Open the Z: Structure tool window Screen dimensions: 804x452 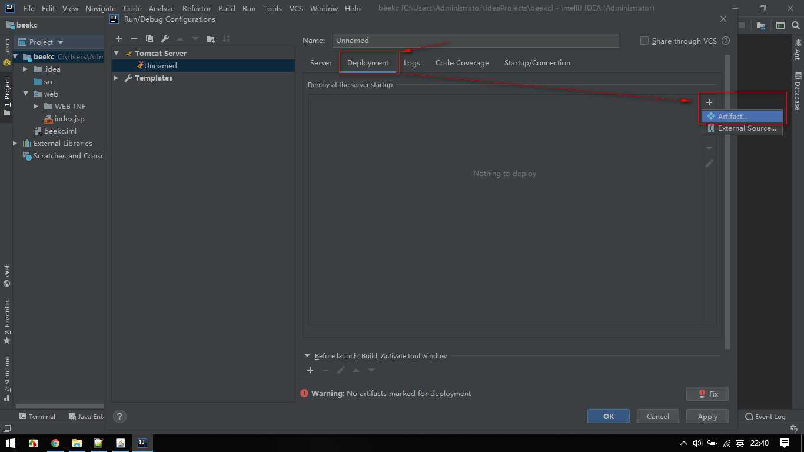click(7, 378)
